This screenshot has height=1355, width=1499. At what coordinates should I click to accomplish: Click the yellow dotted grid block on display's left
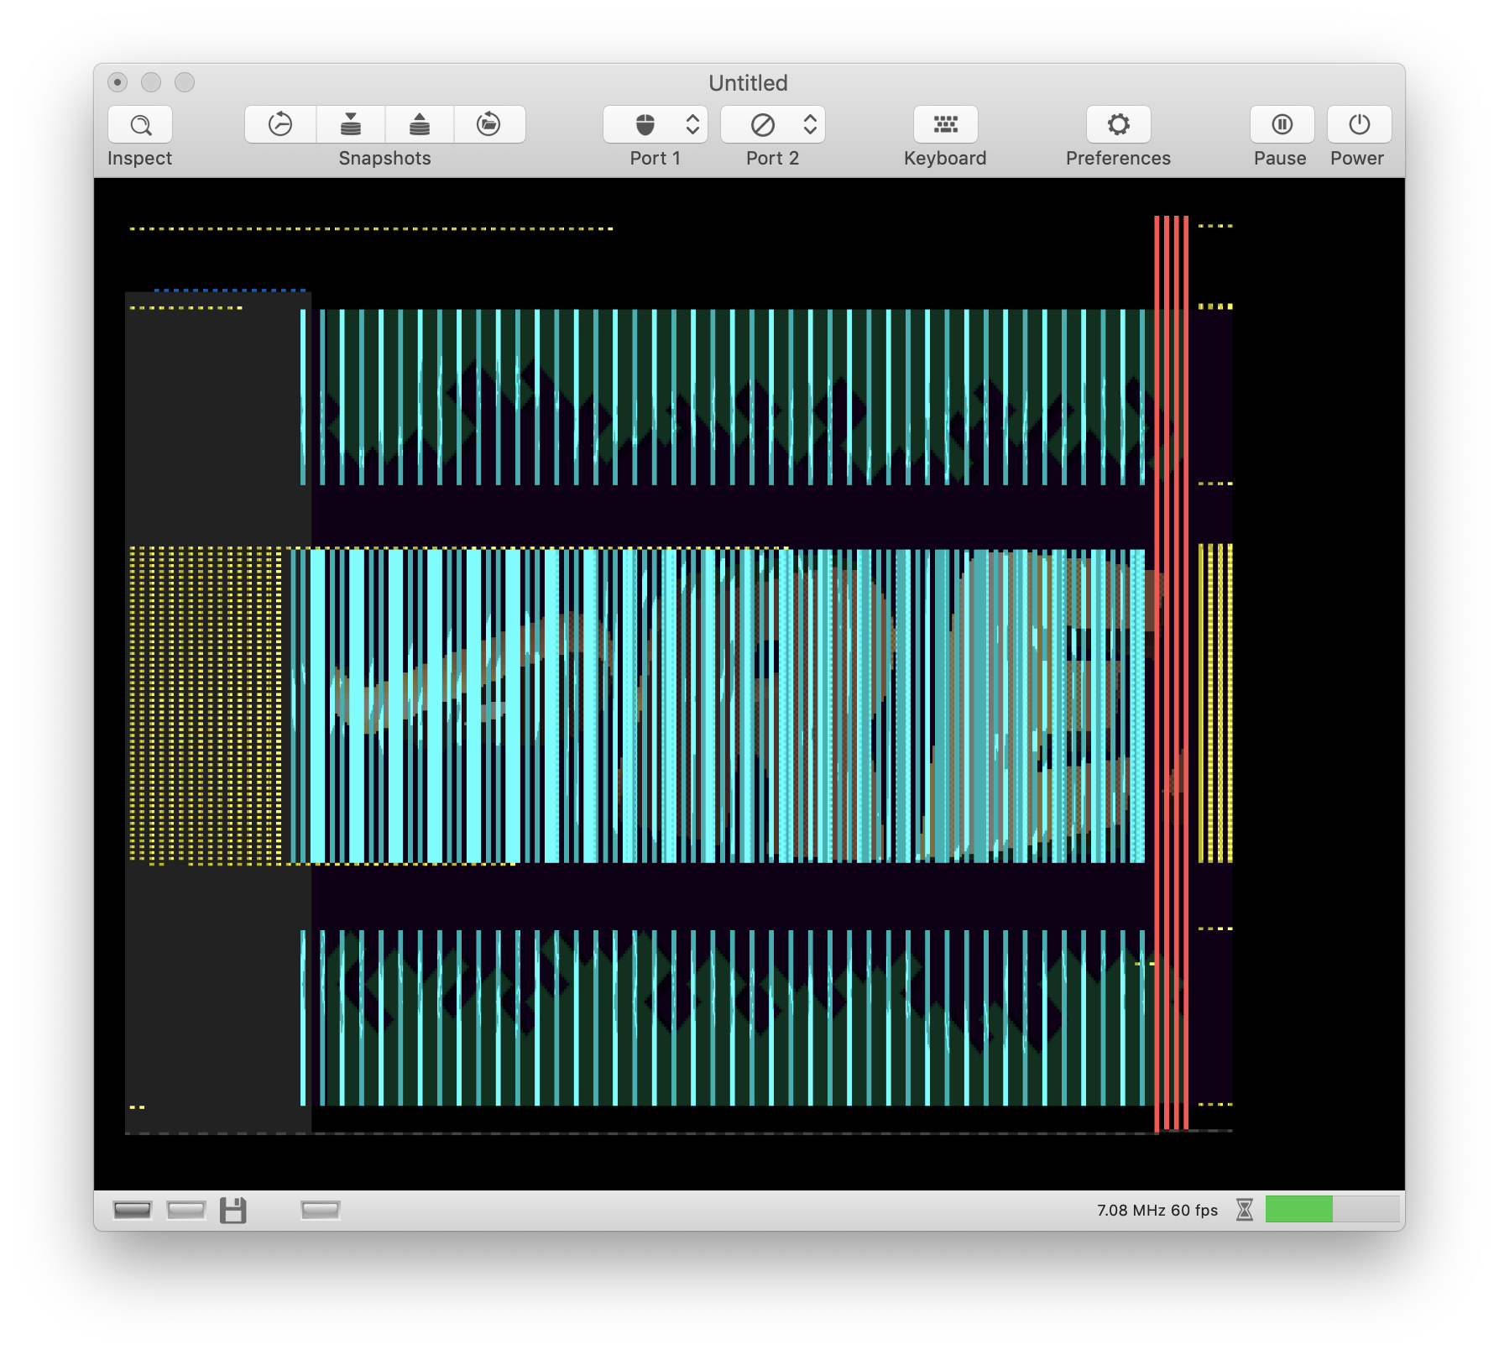[x=206, y=705]
